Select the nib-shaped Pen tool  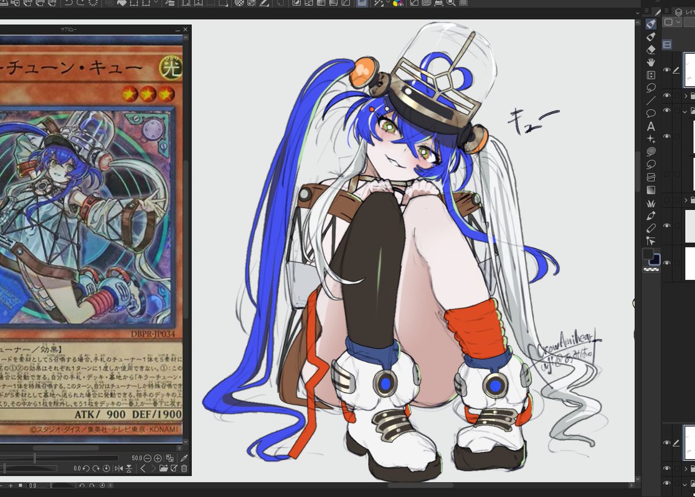pos(651,216)
